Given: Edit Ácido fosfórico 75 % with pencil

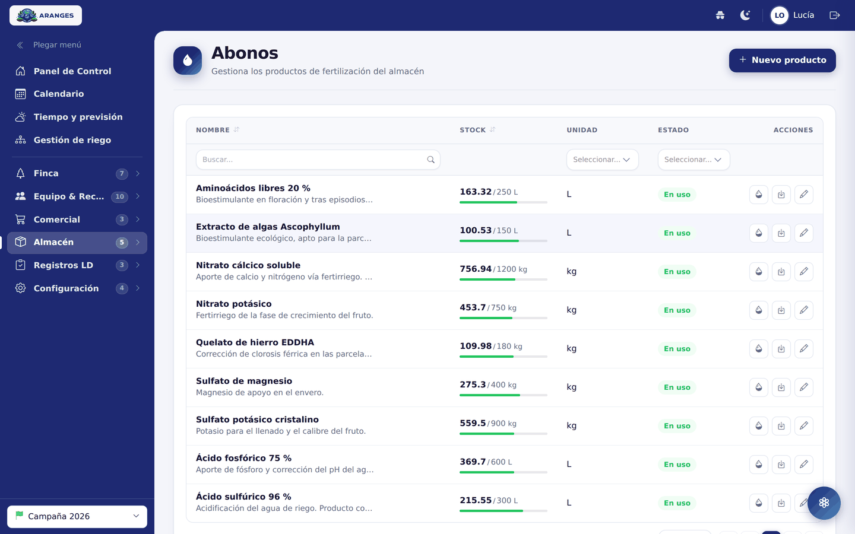Looking at the screenshot, I should coord(804,465).
